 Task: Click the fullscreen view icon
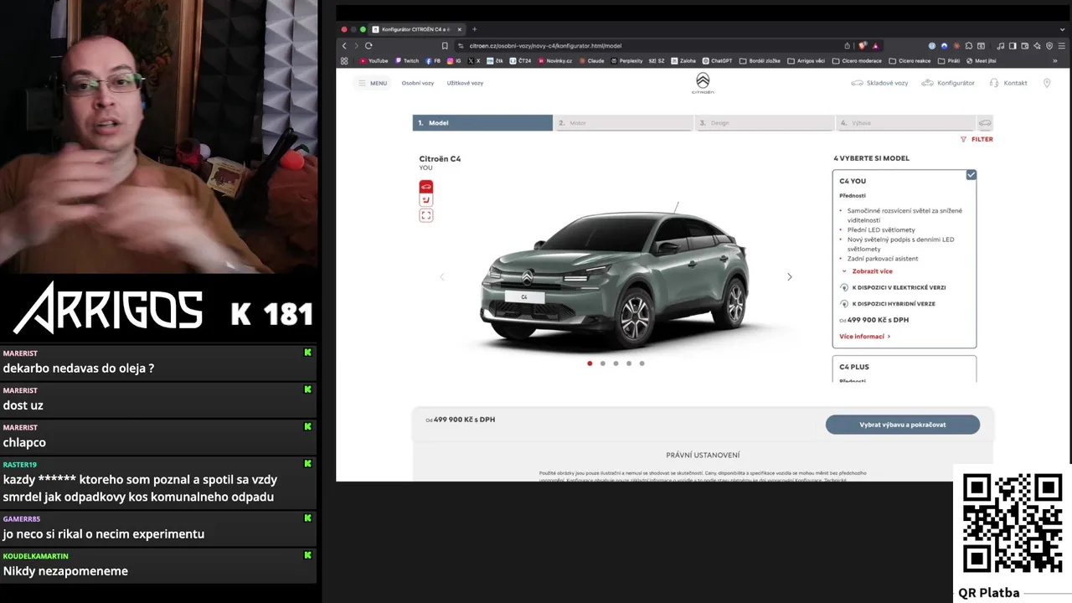point(426,215)
